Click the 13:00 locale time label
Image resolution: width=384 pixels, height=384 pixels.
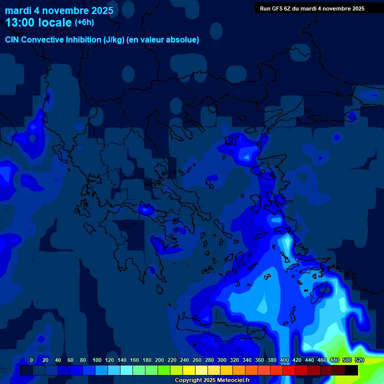coord(39,23)
